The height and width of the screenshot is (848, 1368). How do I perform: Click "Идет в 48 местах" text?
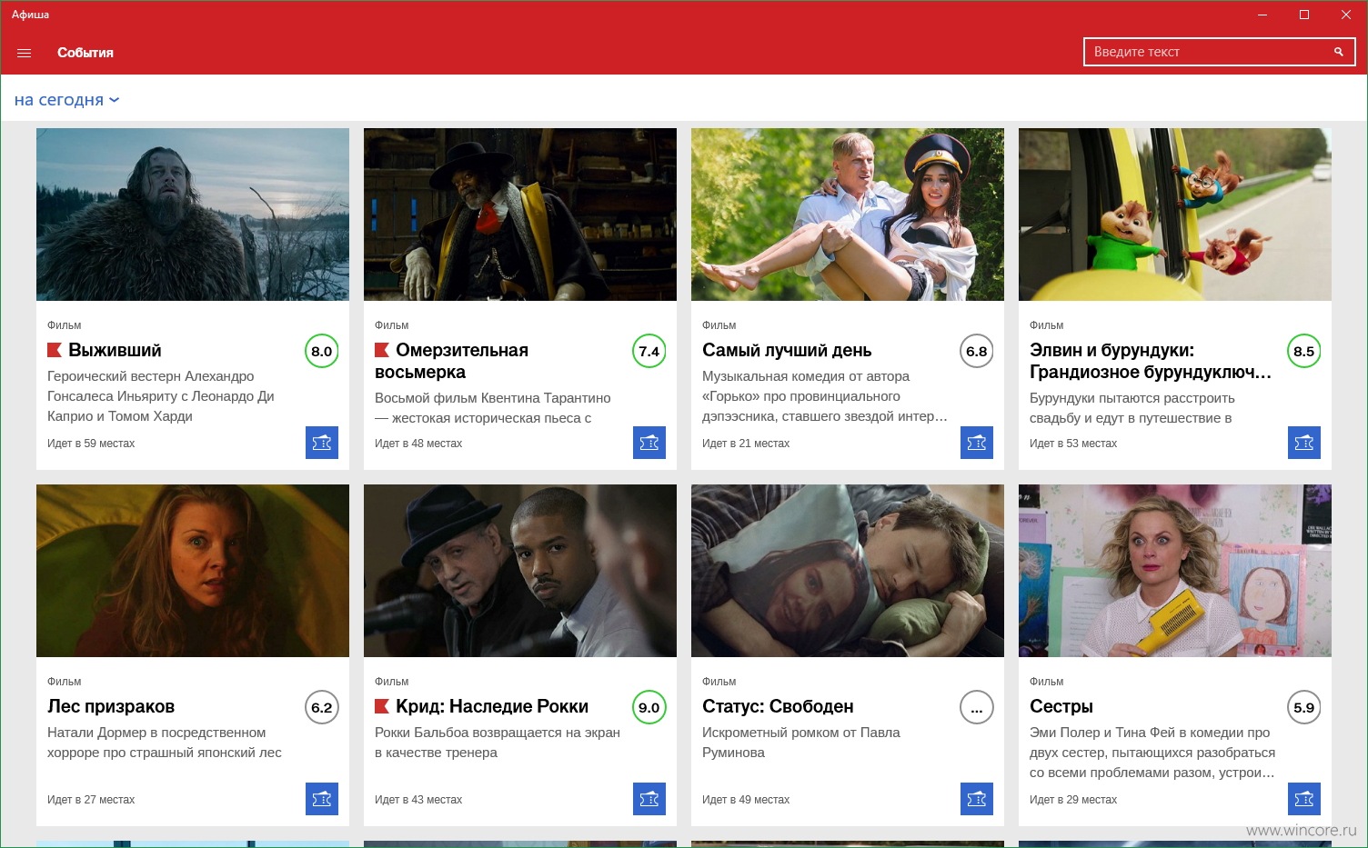click(x=418, y=444)
